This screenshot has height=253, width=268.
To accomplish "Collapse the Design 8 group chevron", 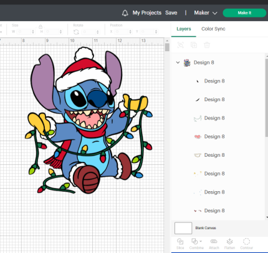I will 178,62.
